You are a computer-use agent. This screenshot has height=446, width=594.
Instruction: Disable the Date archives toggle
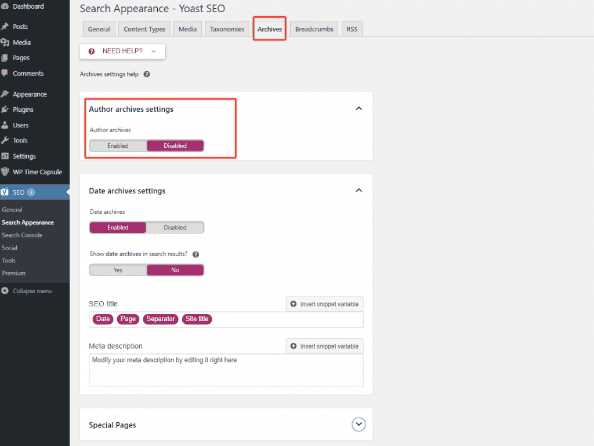[x=175, y=228]
